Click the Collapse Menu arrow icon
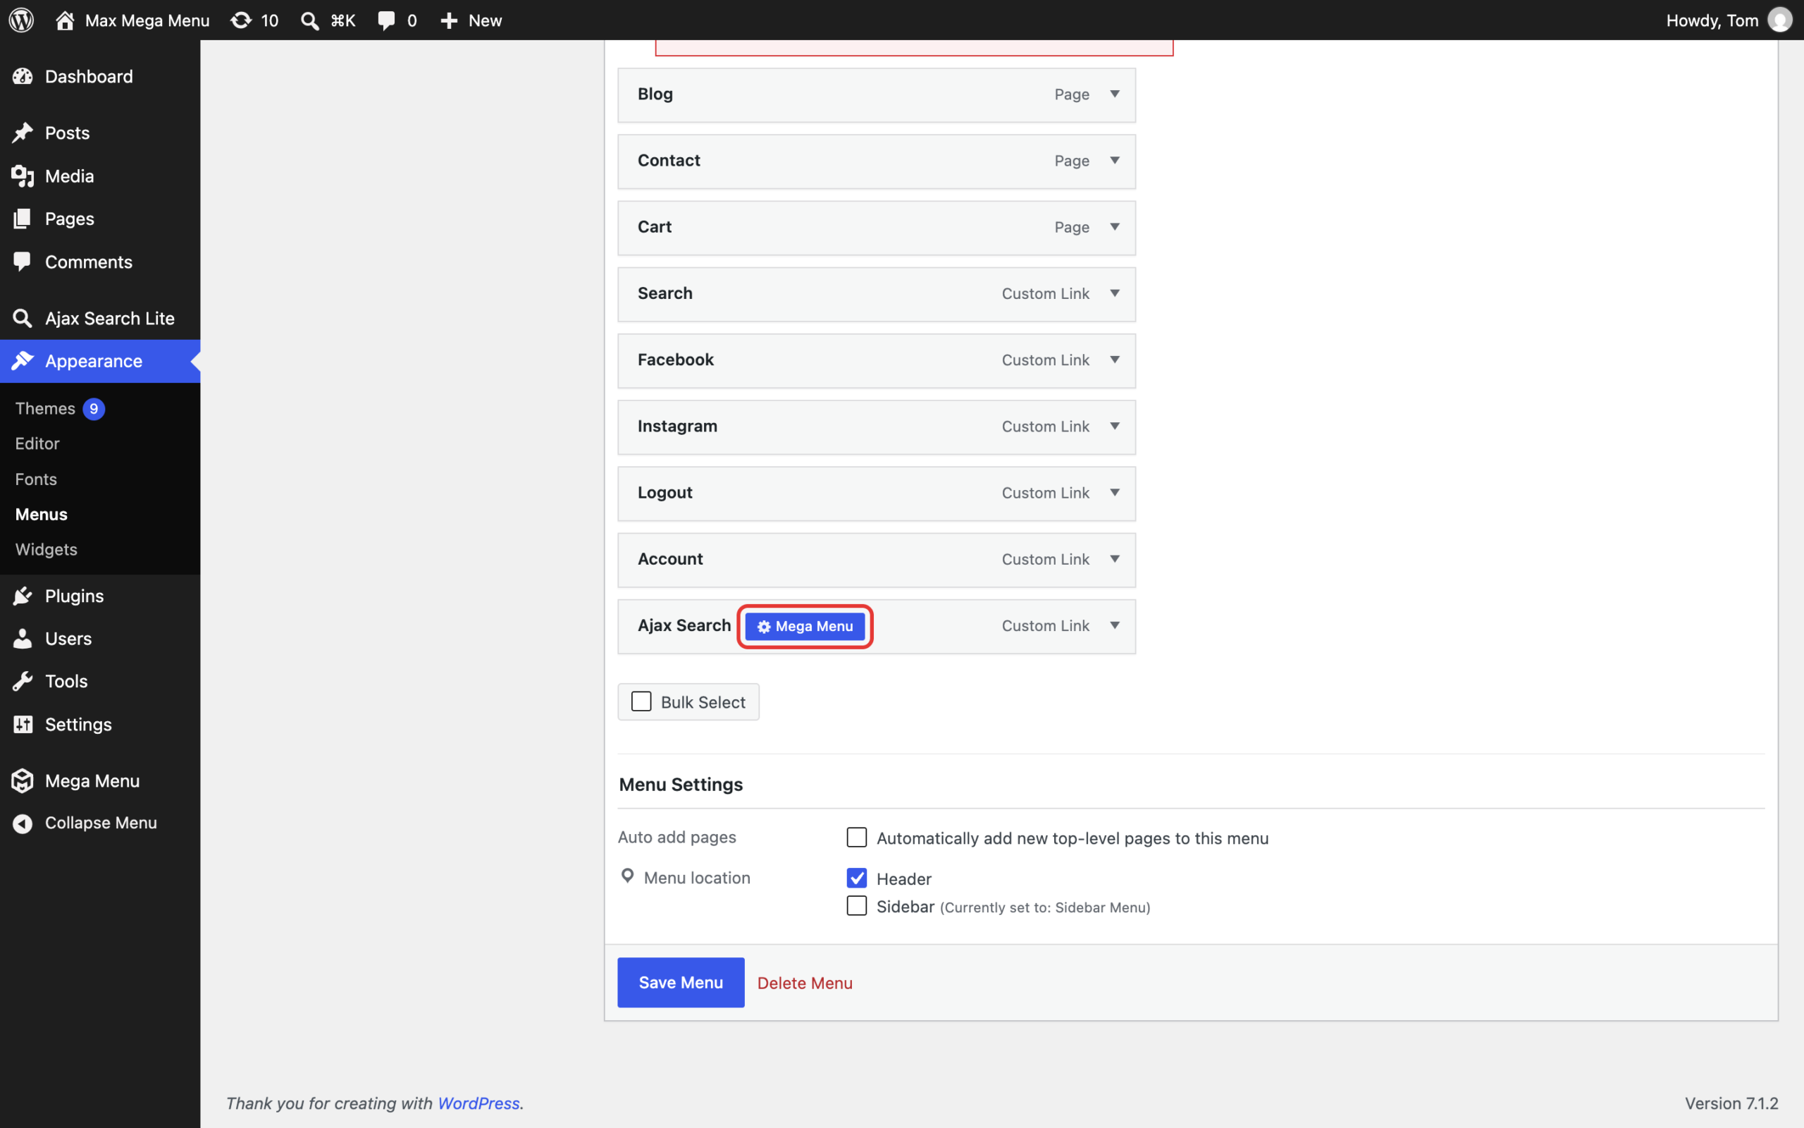This screenshot has height=1128, width=1804. coord(23,823)
